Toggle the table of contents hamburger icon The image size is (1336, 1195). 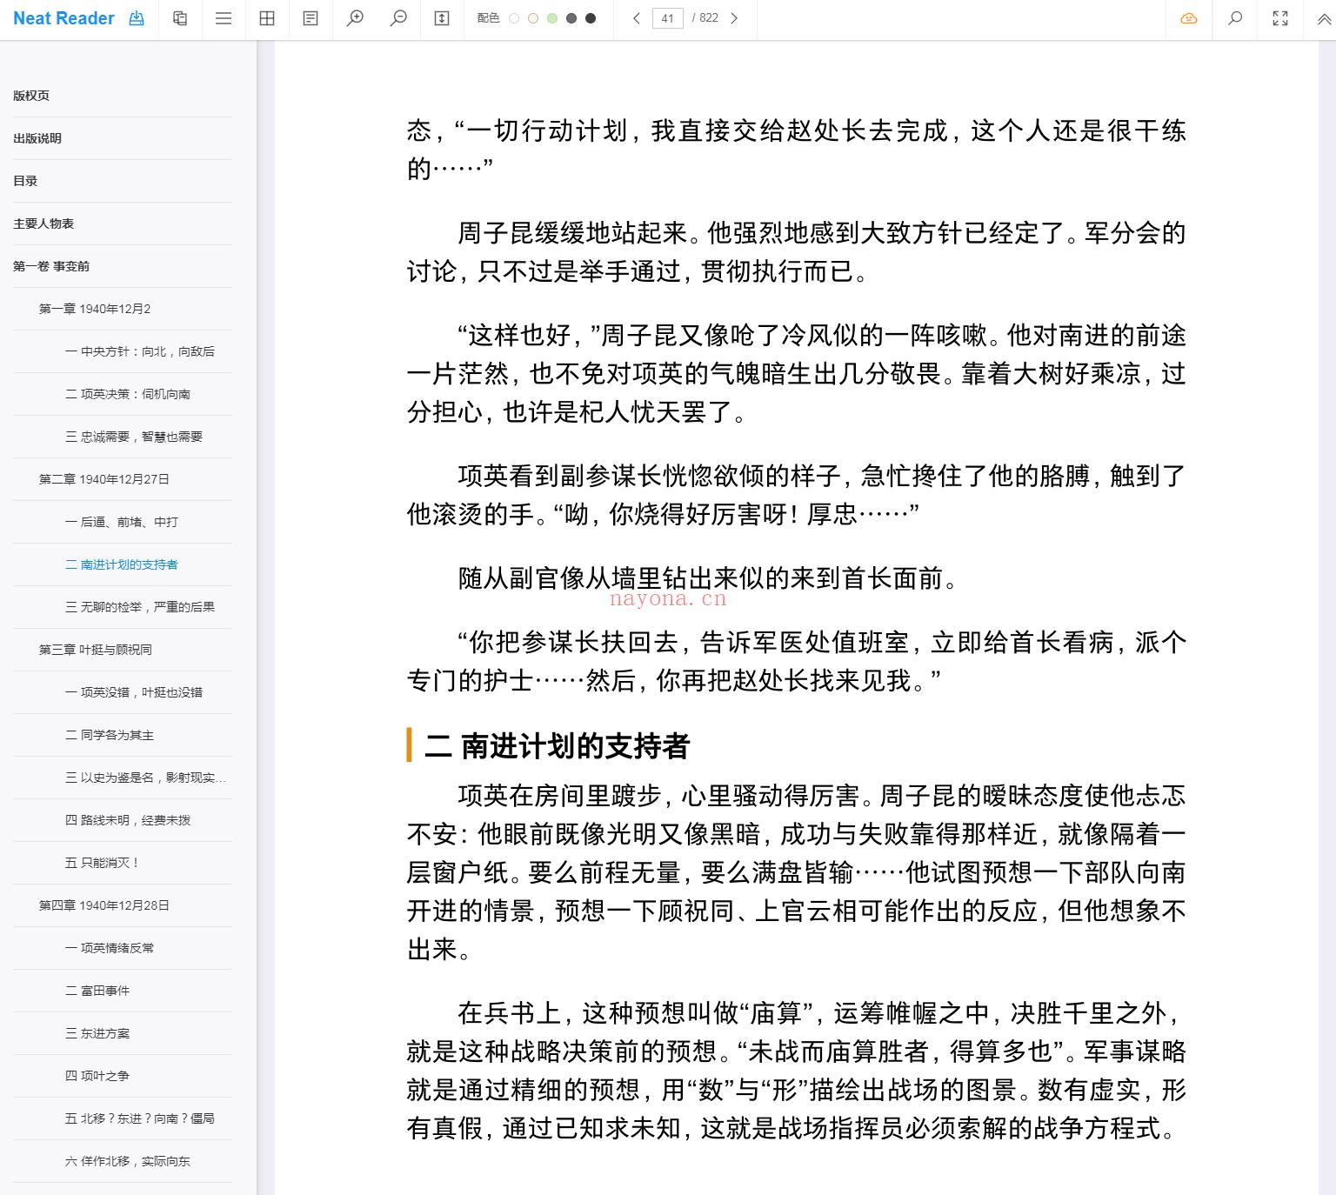(x=224, y=18)
